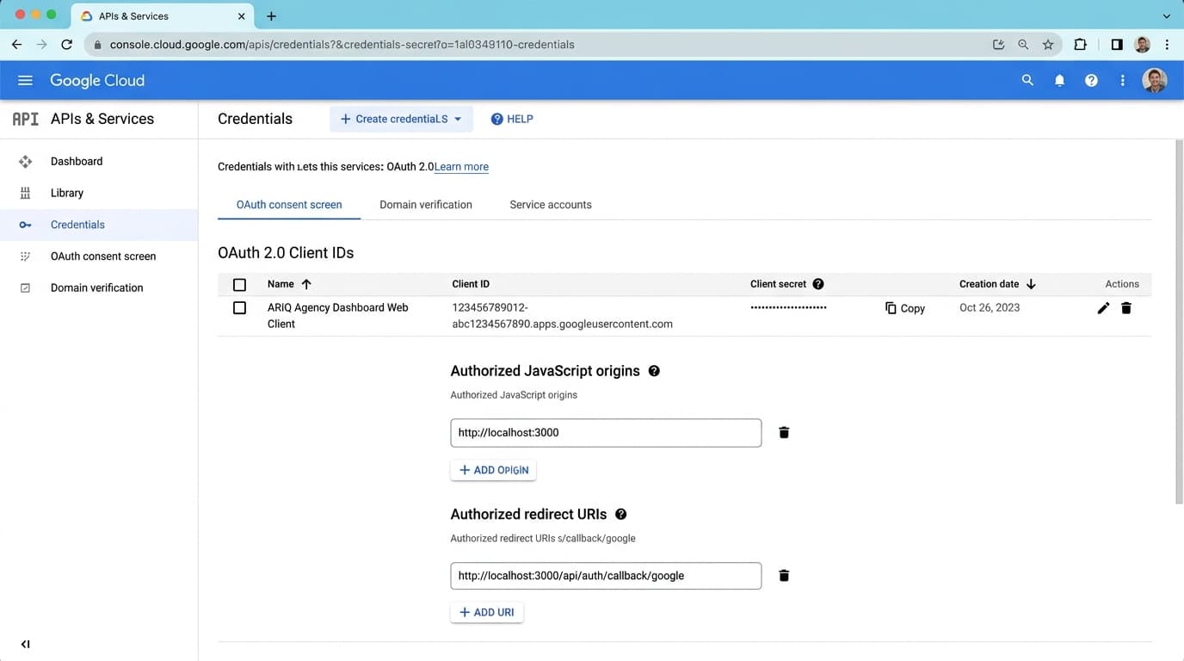Viewport: 1184px width, 661px height.
Task: Open the three-dot more options in the blue header
Action: (x=1122, y=80)
